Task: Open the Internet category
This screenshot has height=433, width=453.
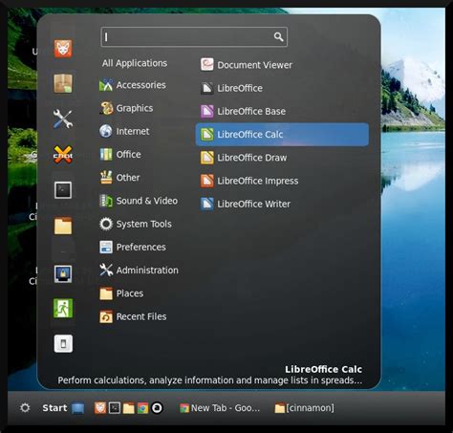Action: [124, 131]
